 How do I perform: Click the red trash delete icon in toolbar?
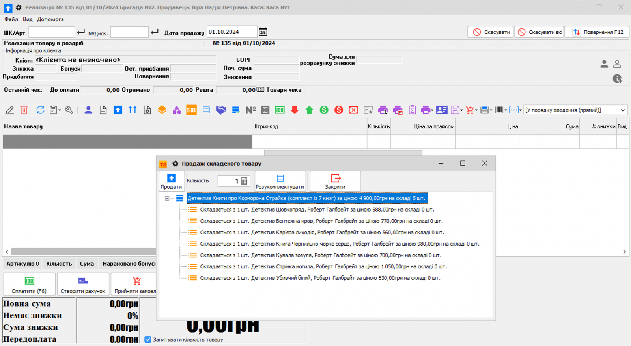(x=24, y=110)
